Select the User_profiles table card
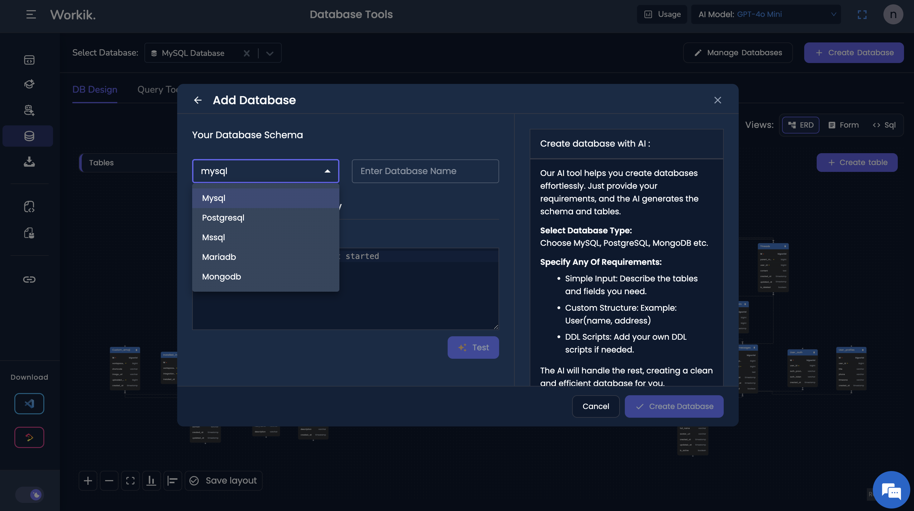 851,368
